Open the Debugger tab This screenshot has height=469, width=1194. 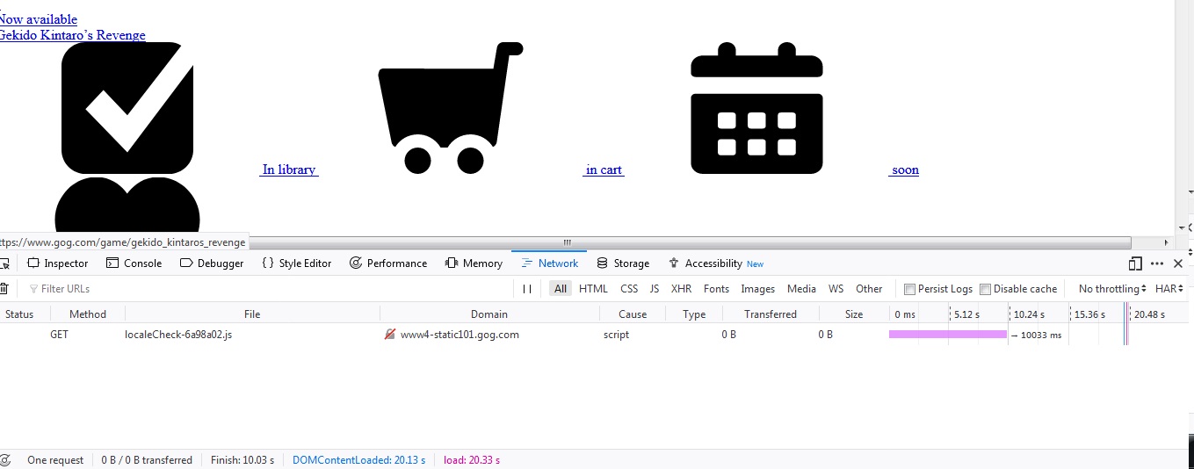point(212,263)
